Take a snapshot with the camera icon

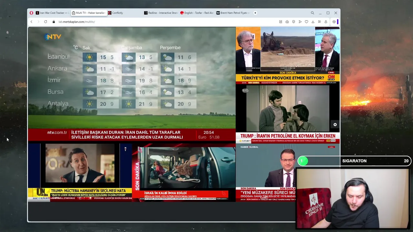point(287,22)
